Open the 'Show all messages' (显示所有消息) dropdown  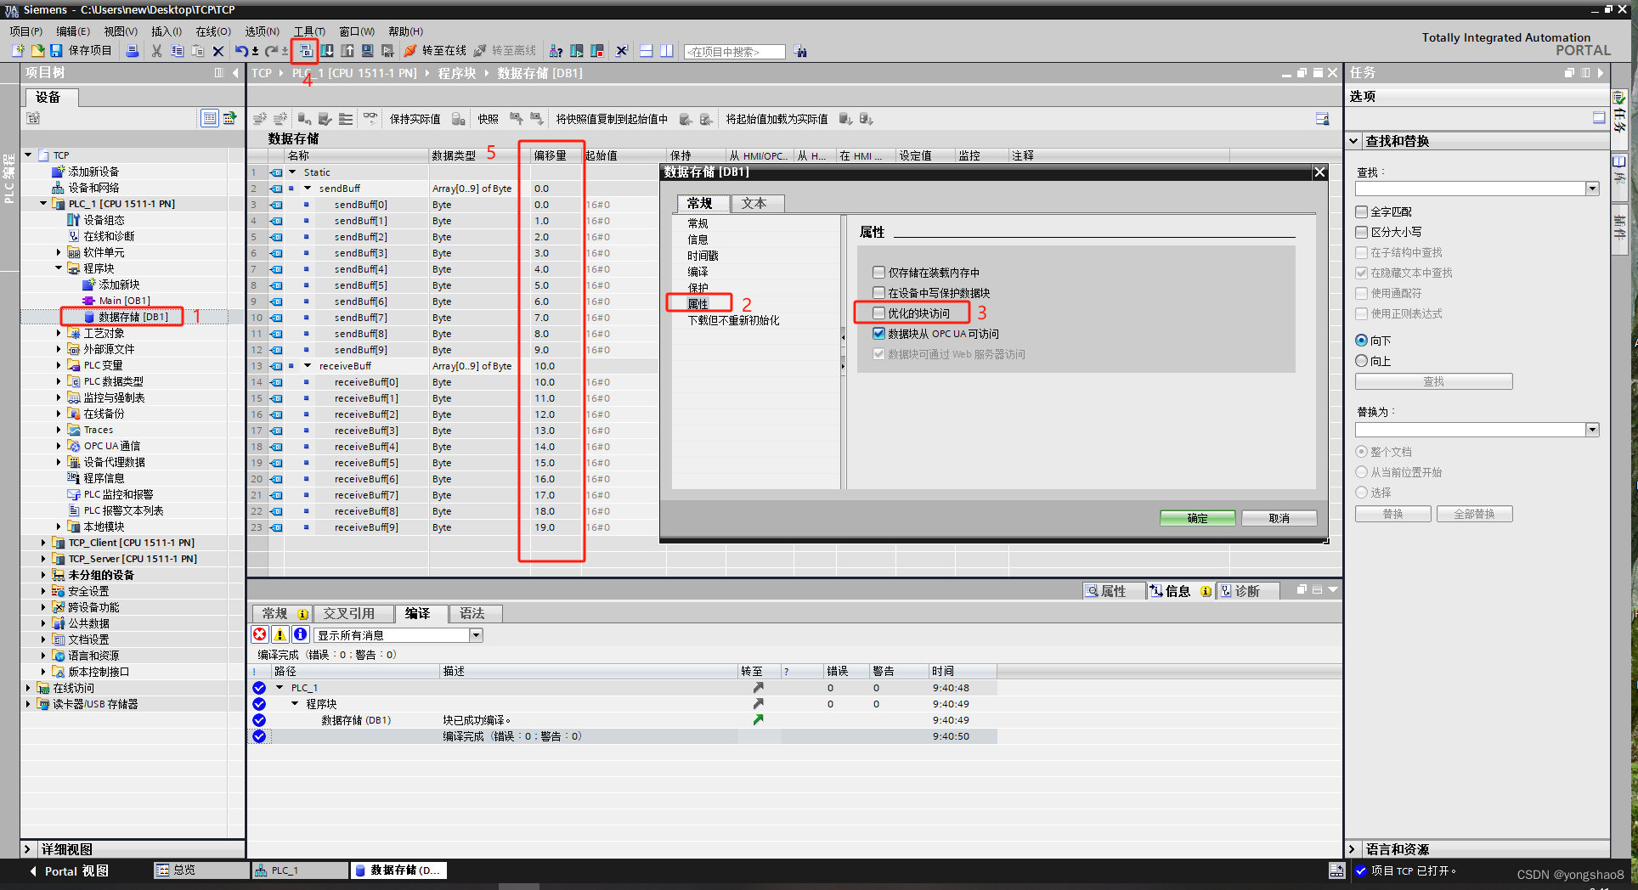click(476, 635)
